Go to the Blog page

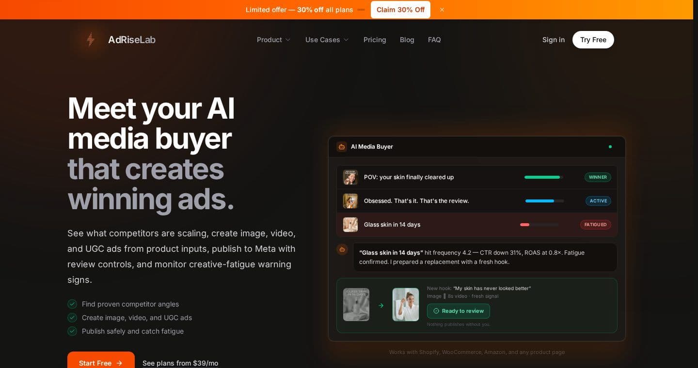407,40
